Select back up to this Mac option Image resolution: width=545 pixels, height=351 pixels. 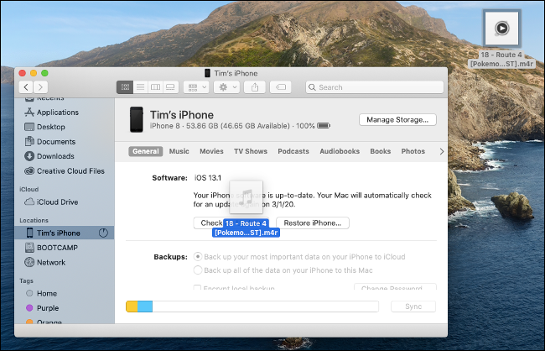click(198, 270)
